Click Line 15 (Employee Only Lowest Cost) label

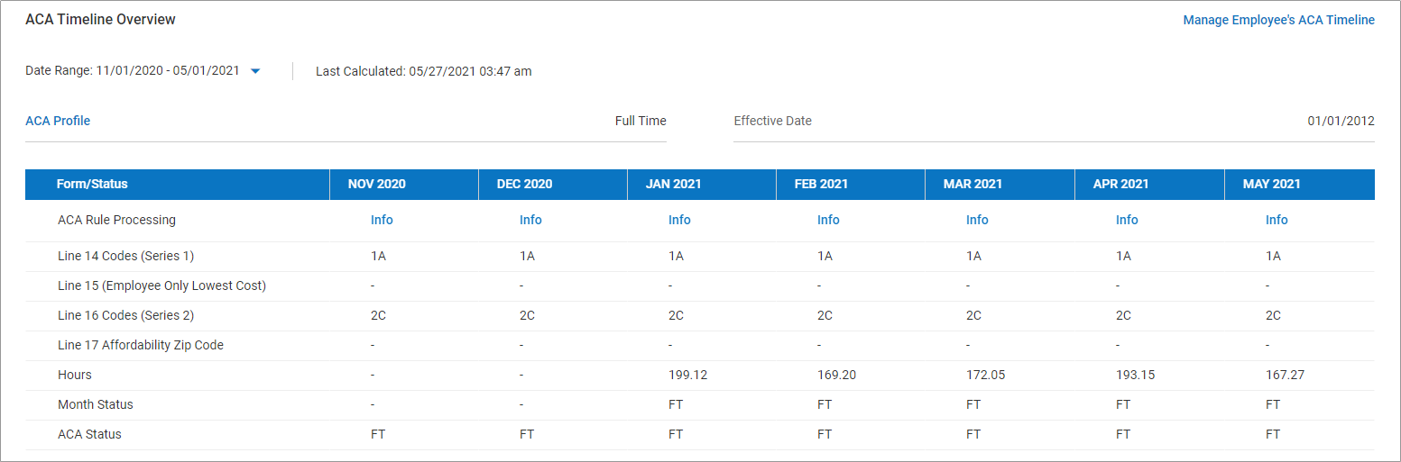pyautogui.click(x=161, y=285)
